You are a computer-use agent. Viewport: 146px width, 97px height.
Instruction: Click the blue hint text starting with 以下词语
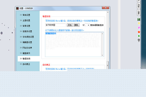65,30
